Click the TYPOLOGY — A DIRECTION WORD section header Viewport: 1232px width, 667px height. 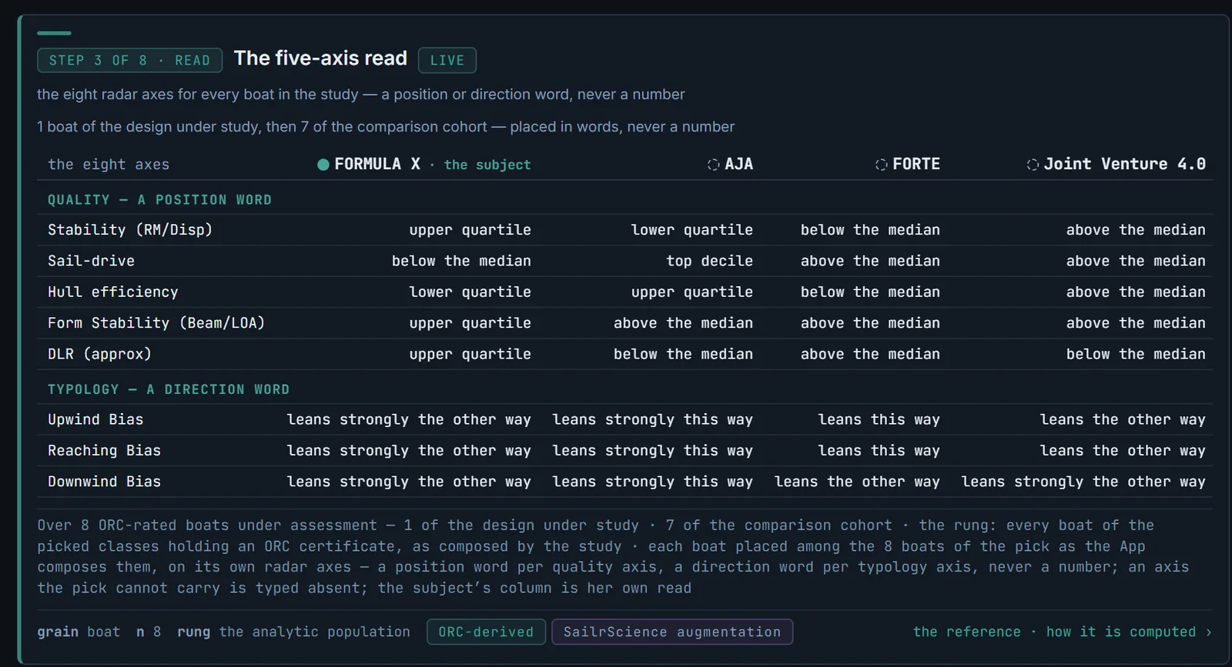point(169,389)
